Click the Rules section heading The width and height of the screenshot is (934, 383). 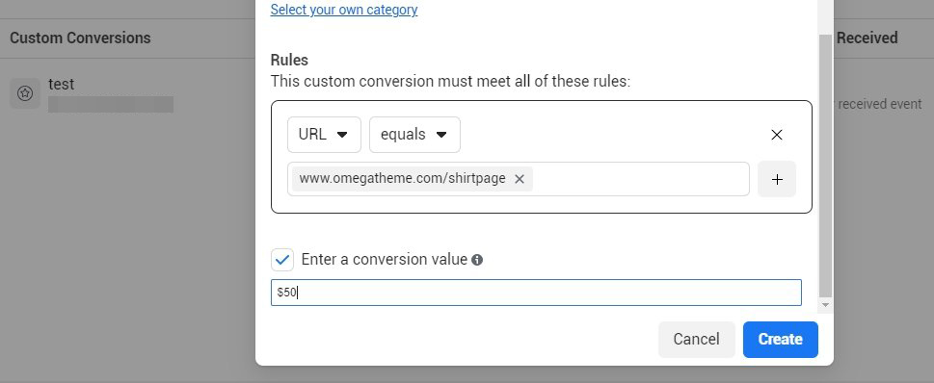pos(289,60)
